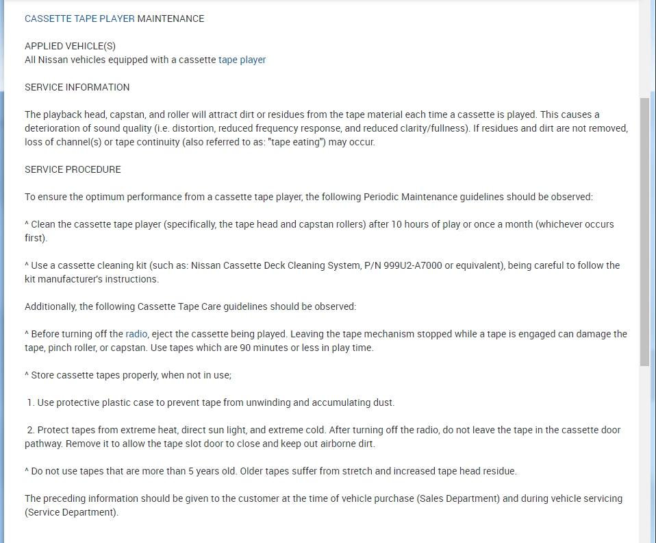Click the vertical scrollbar thumb
Viewport: 656px width, 543px height.
coord(644,230)
